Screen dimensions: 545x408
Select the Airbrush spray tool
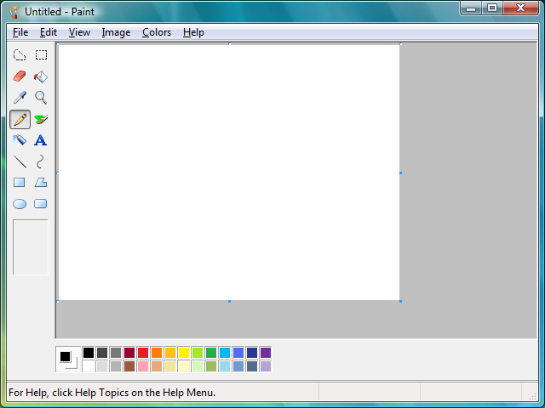pos(20,140)
